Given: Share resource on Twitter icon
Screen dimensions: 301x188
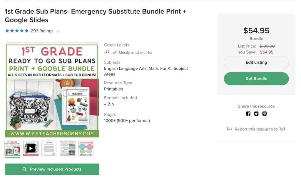Looking at the screenshot, I should point(256,114).
